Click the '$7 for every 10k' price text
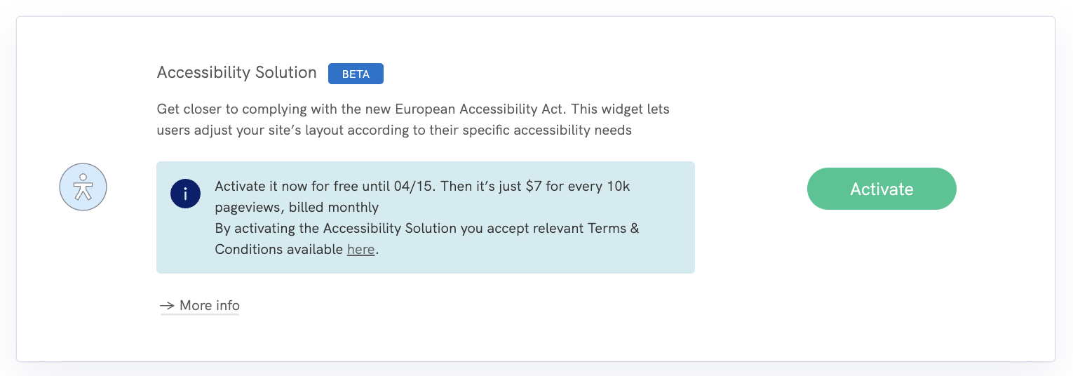 (578, 187)
